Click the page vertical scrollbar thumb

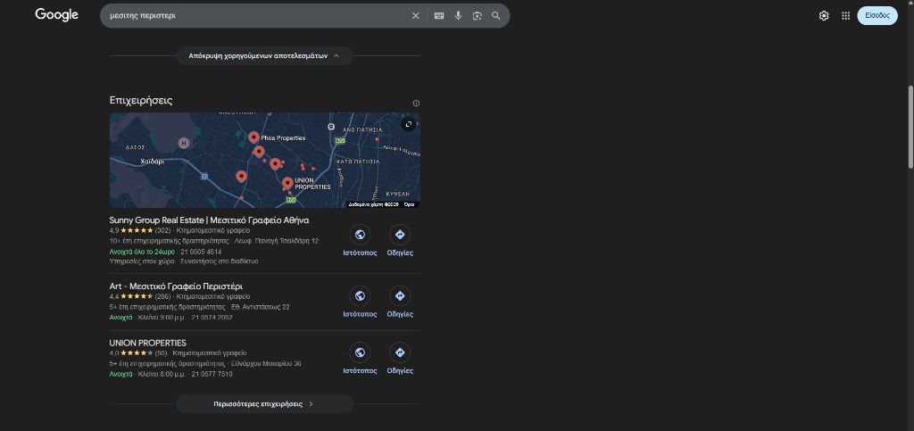coord(910,126)
